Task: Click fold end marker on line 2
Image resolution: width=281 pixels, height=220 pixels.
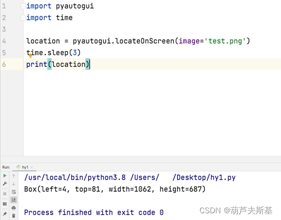Action: pos(23,18)
